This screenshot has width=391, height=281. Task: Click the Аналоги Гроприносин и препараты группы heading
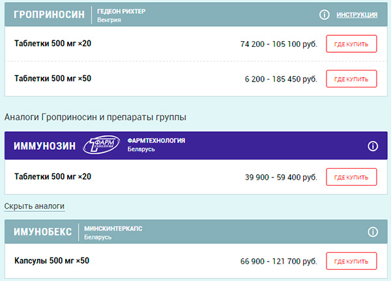click(x=95, y=117)
